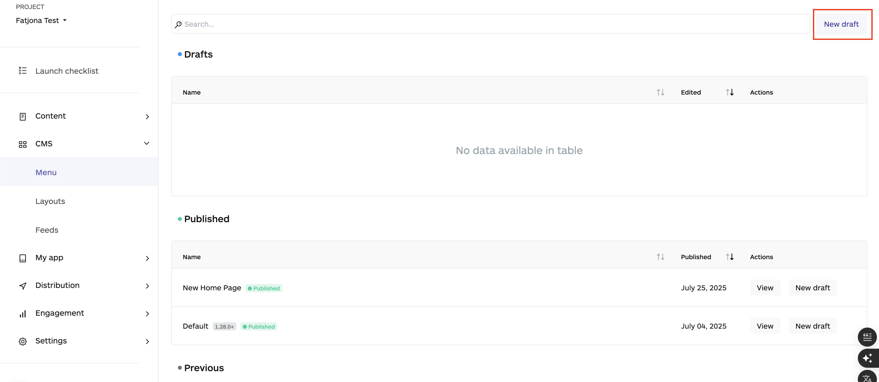Viewport: 879px width, 382px height.
Task: Open the feedback quote bubble icon
Action: point(867,337)
